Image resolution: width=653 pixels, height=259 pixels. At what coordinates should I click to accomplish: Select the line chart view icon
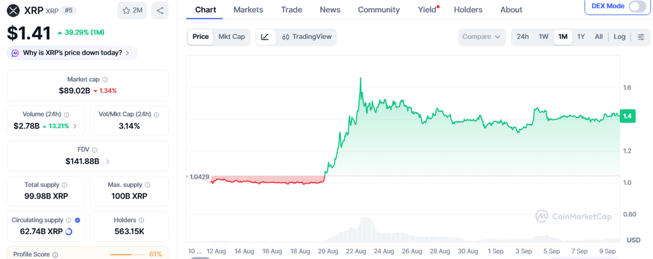(265, 37)
